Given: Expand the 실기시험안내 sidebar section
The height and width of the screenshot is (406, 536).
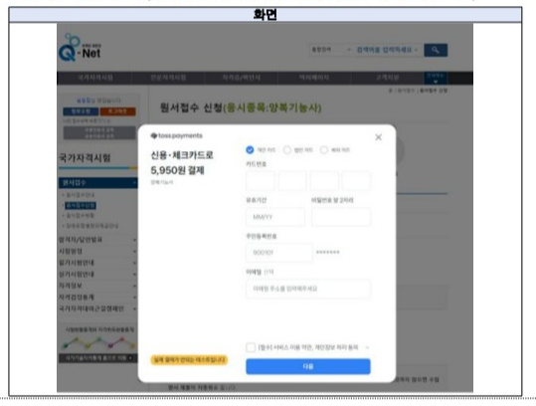Looking at the screenshot, I should point(98,275).
